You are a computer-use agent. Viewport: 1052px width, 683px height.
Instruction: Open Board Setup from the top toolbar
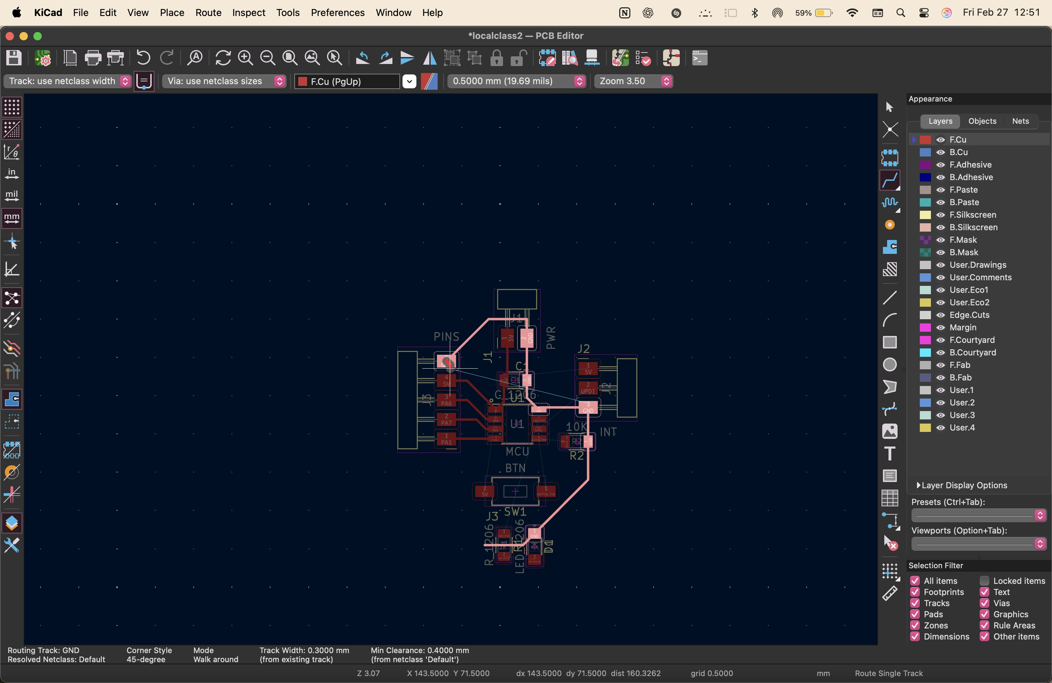coord(43,58)
